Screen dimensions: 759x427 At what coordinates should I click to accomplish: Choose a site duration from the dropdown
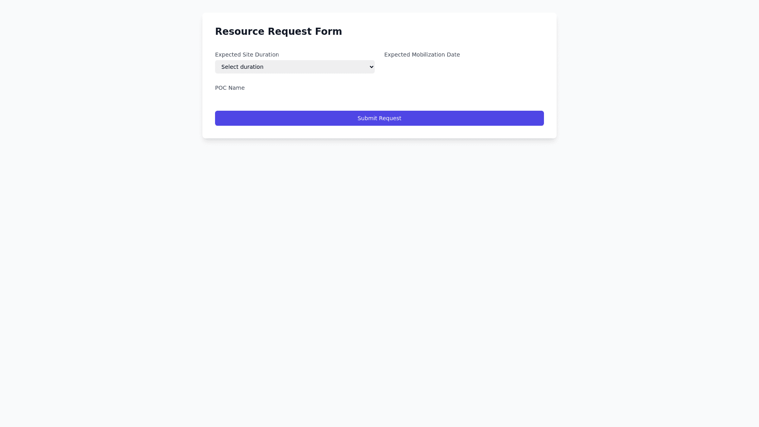tap(295, 67)
